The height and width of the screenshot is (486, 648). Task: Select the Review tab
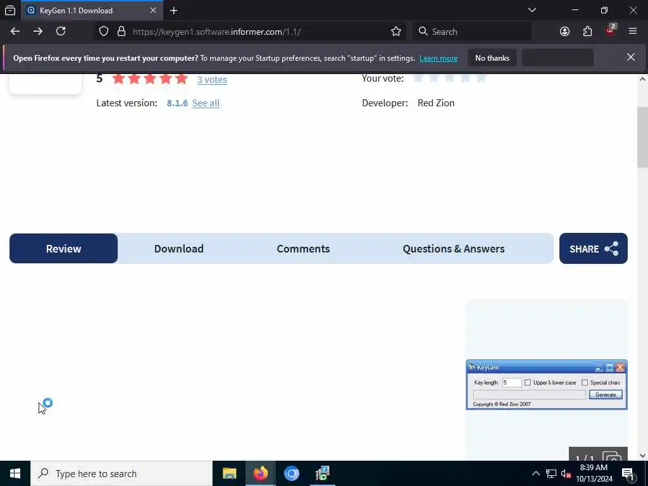point(64,248)
